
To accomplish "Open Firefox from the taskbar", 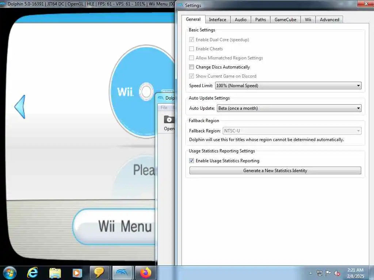I will click(x=145, y=273).
